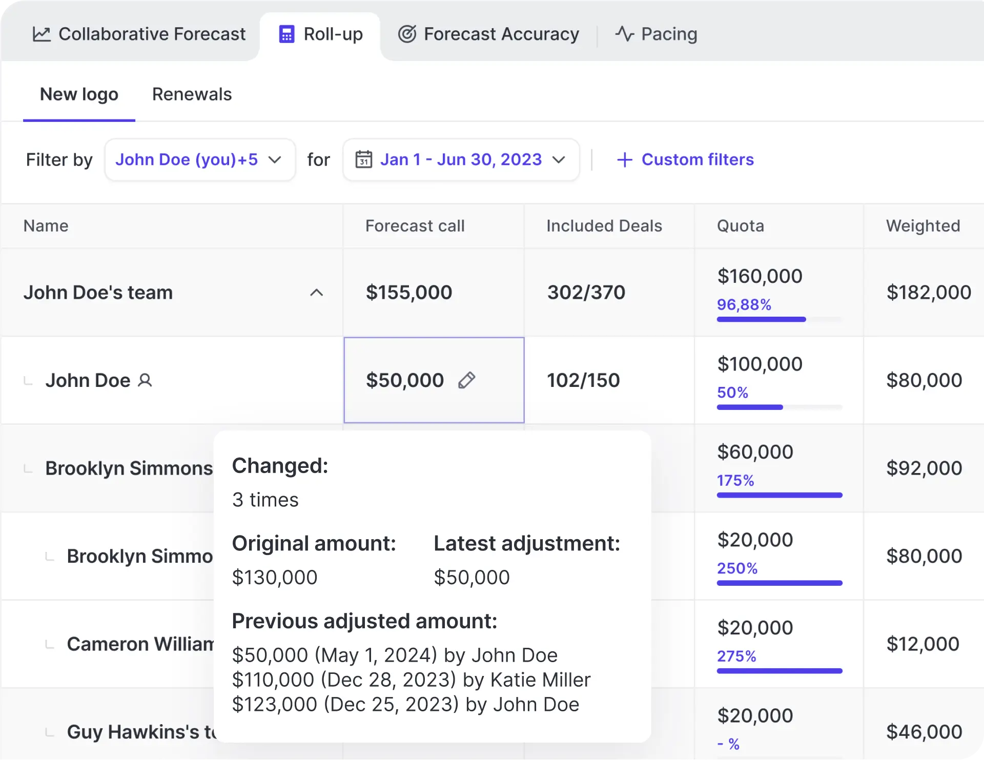Viewport: 984px width, 760px height.
Task: Click the Collaborative Forecast chart icon
Action: click(41, 34)
